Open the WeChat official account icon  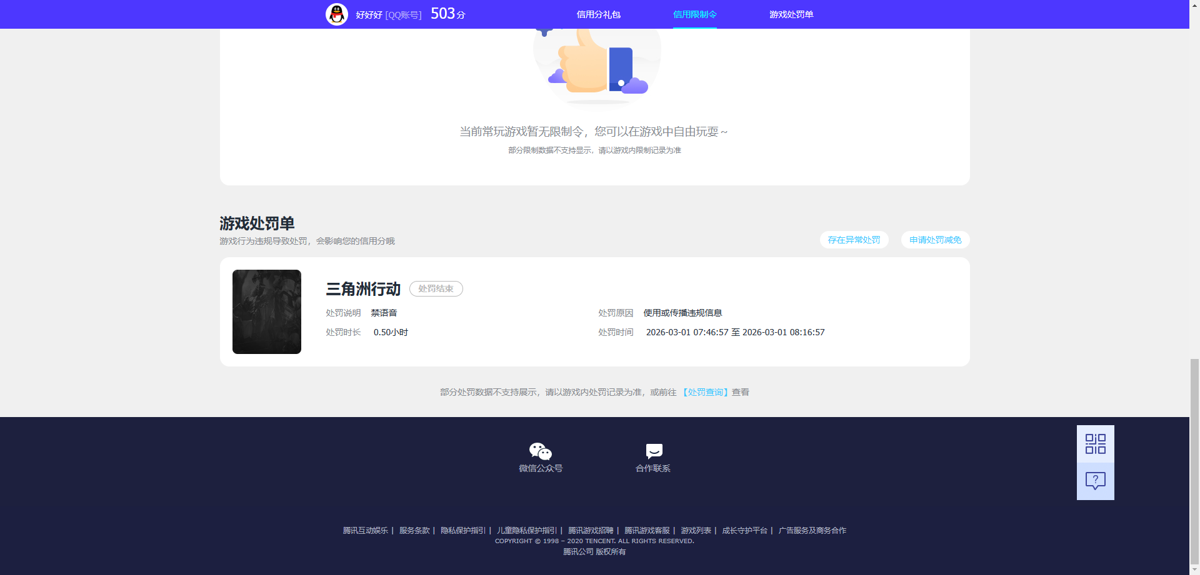[541, 451]
